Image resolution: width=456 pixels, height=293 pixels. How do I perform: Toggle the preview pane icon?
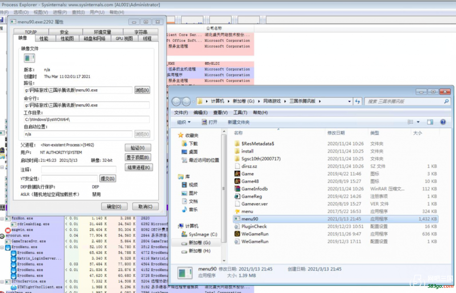click(430, 122)
